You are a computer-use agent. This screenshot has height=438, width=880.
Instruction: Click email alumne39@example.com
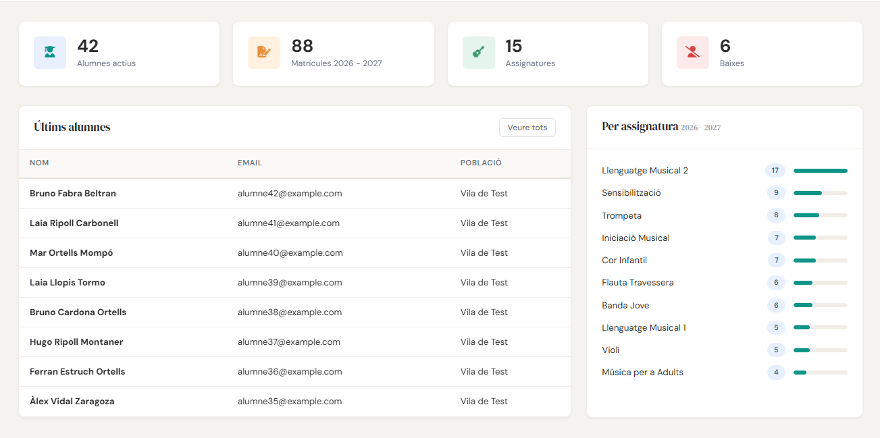290,283
